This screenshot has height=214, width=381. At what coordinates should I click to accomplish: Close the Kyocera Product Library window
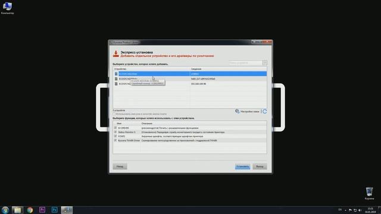click(x=267, y=42)
